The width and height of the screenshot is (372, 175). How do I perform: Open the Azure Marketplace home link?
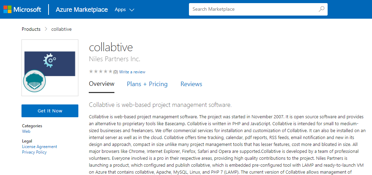coord(81,10)
